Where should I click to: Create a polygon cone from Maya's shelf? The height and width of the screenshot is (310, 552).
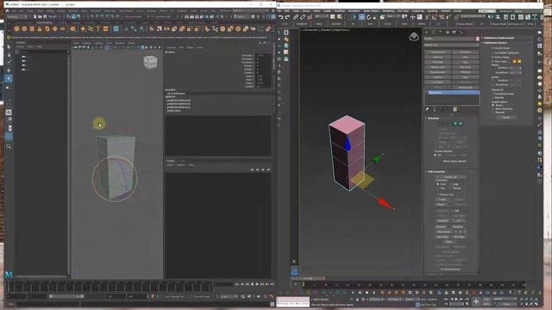click(x=40, y=29)
